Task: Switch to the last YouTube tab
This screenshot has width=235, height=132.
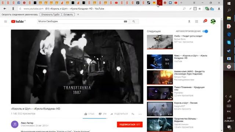Action: pyautogui.click(x=176, y=3)
